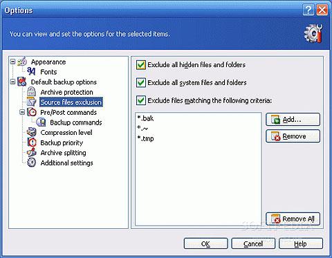Click the Additional settings gear icon
The image size is (332, 258).
tap(31, 163)
